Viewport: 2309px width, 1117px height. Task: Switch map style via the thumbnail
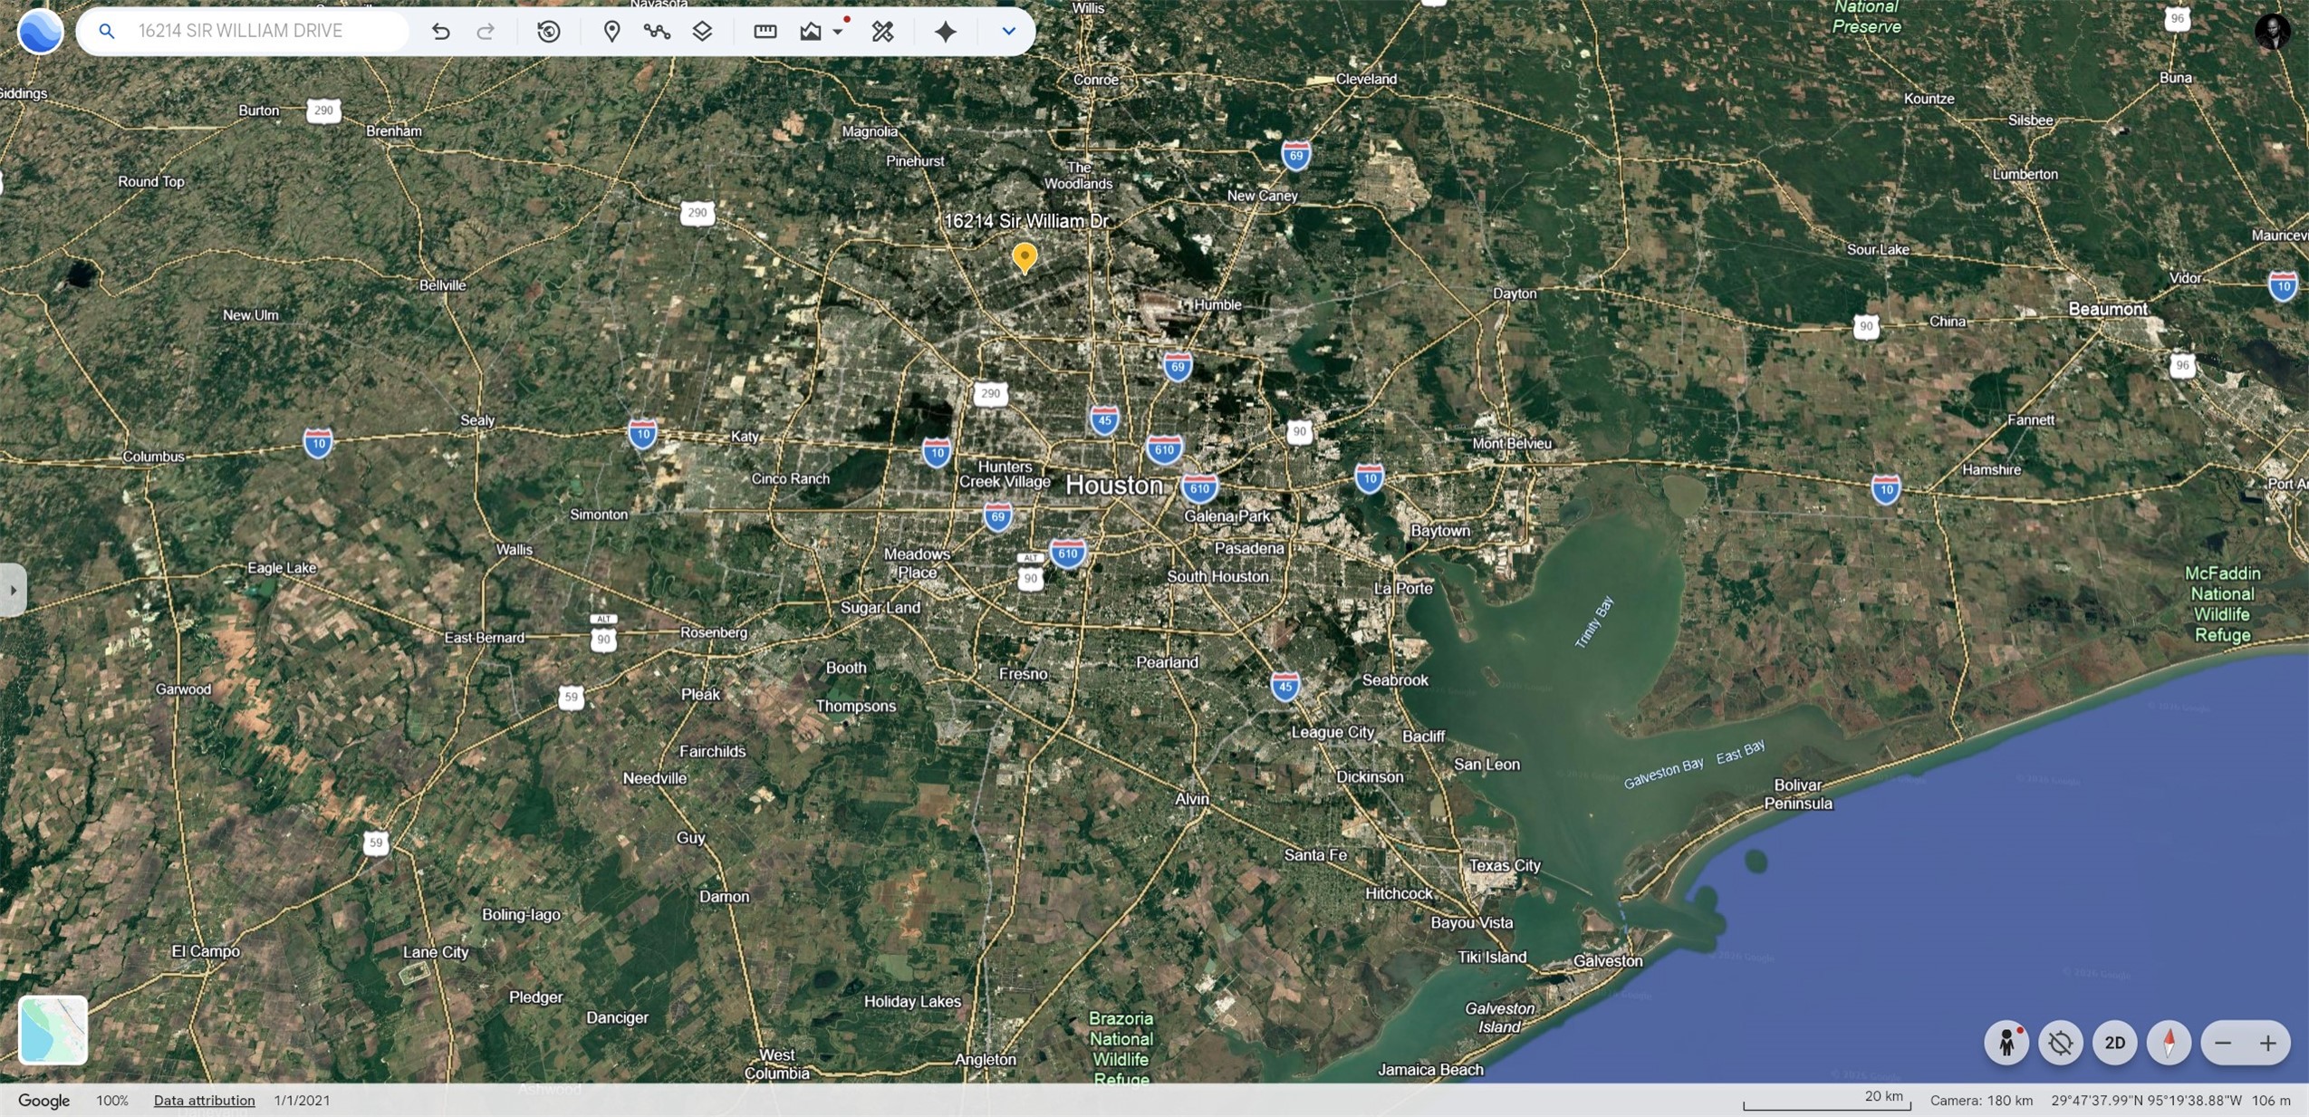pyautogui.click(x=53, y=1030)
